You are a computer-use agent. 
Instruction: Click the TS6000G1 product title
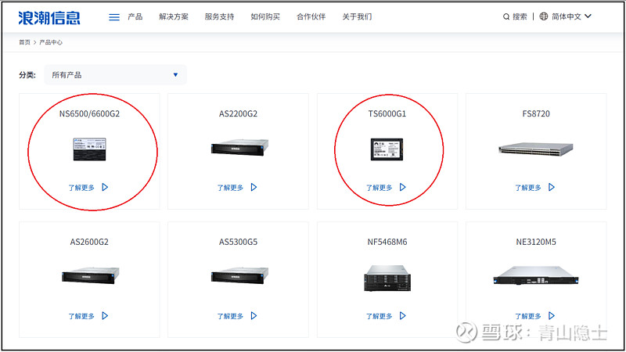tap(387, 113)
